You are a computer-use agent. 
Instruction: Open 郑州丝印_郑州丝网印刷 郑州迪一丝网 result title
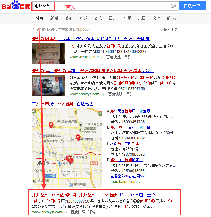96,195
